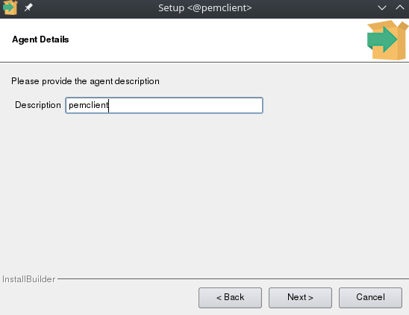Click the green-arrow package logo in header

click(x=387, y=40)
